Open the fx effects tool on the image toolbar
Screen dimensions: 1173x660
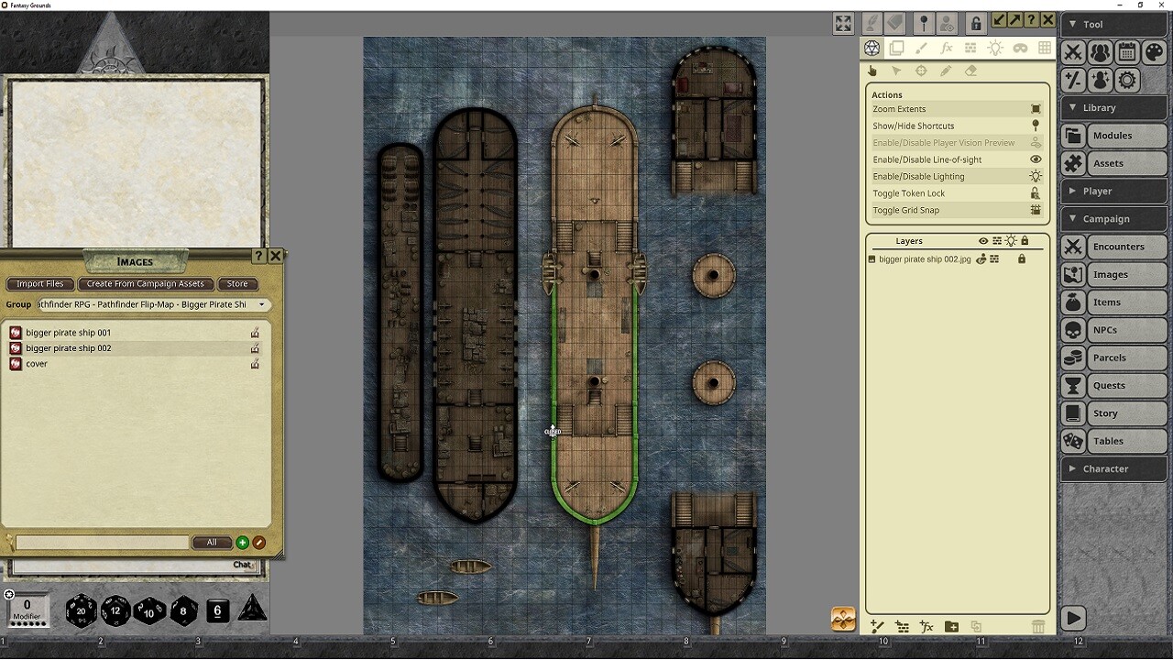click(x=947, y=48)
